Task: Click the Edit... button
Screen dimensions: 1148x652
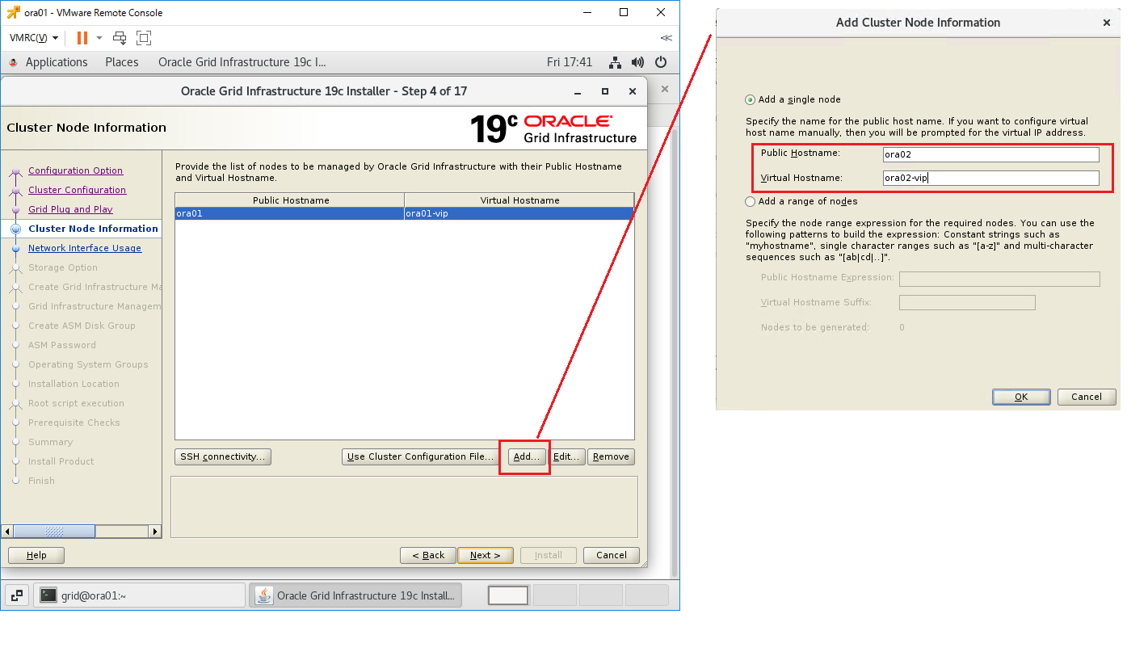Action: [567, 456]
